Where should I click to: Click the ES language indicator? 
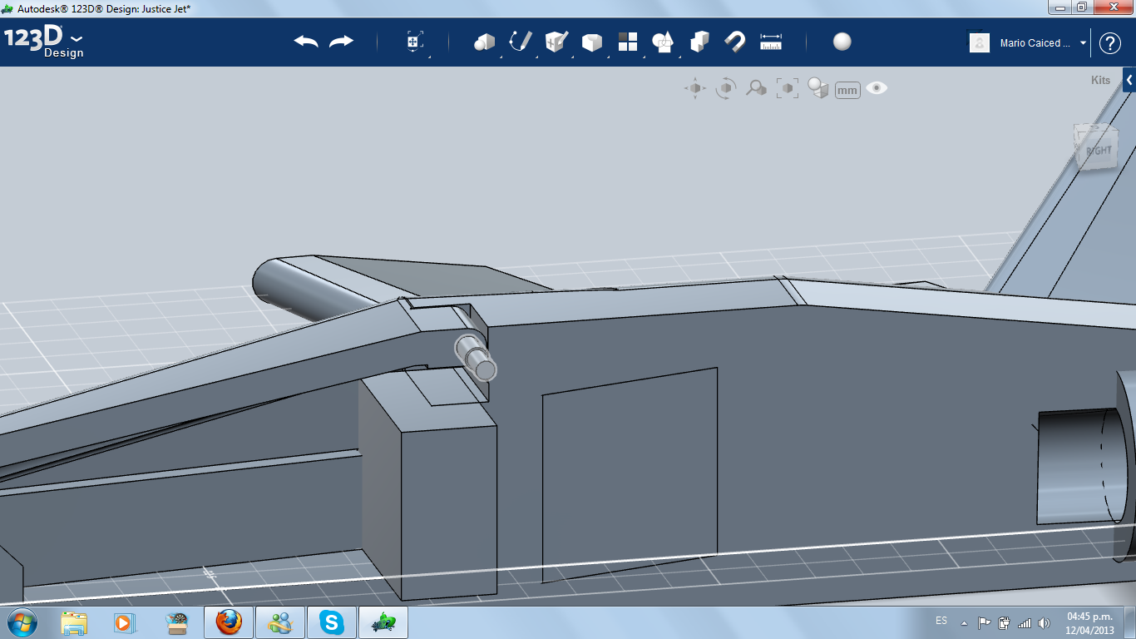[941, 621]
